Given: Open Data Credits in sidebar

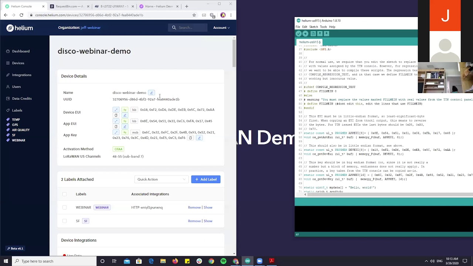Looking at the screenshot, I should point(19,99).
